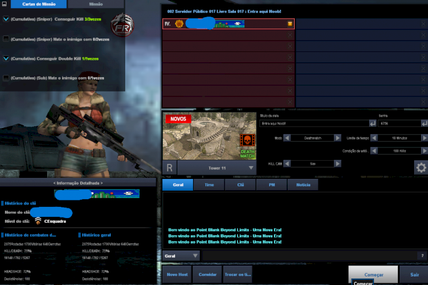
Task: Close the last red team slot
Action: point(290,102)
